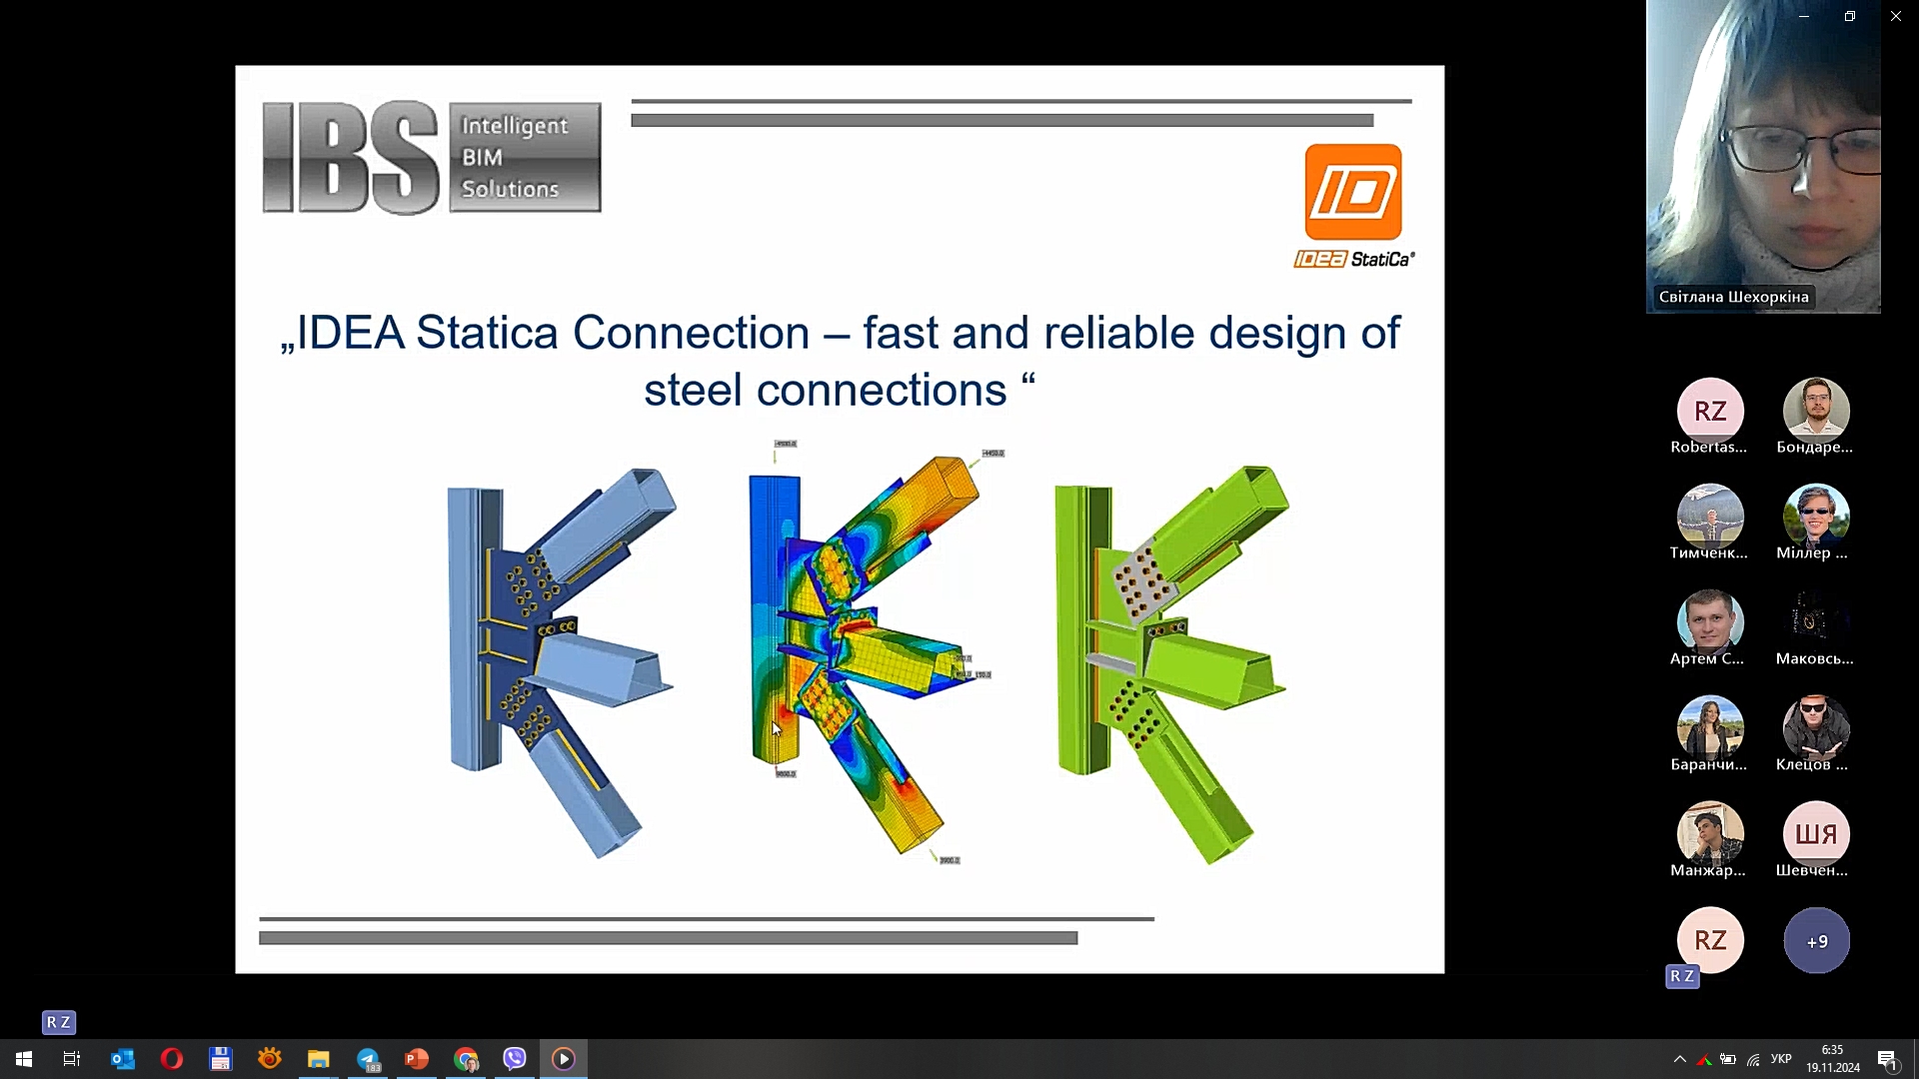Viewport: 1919px width, 1079px height.
Task: Click the media player taskbar icon
Action: [x=564, y=1059]
